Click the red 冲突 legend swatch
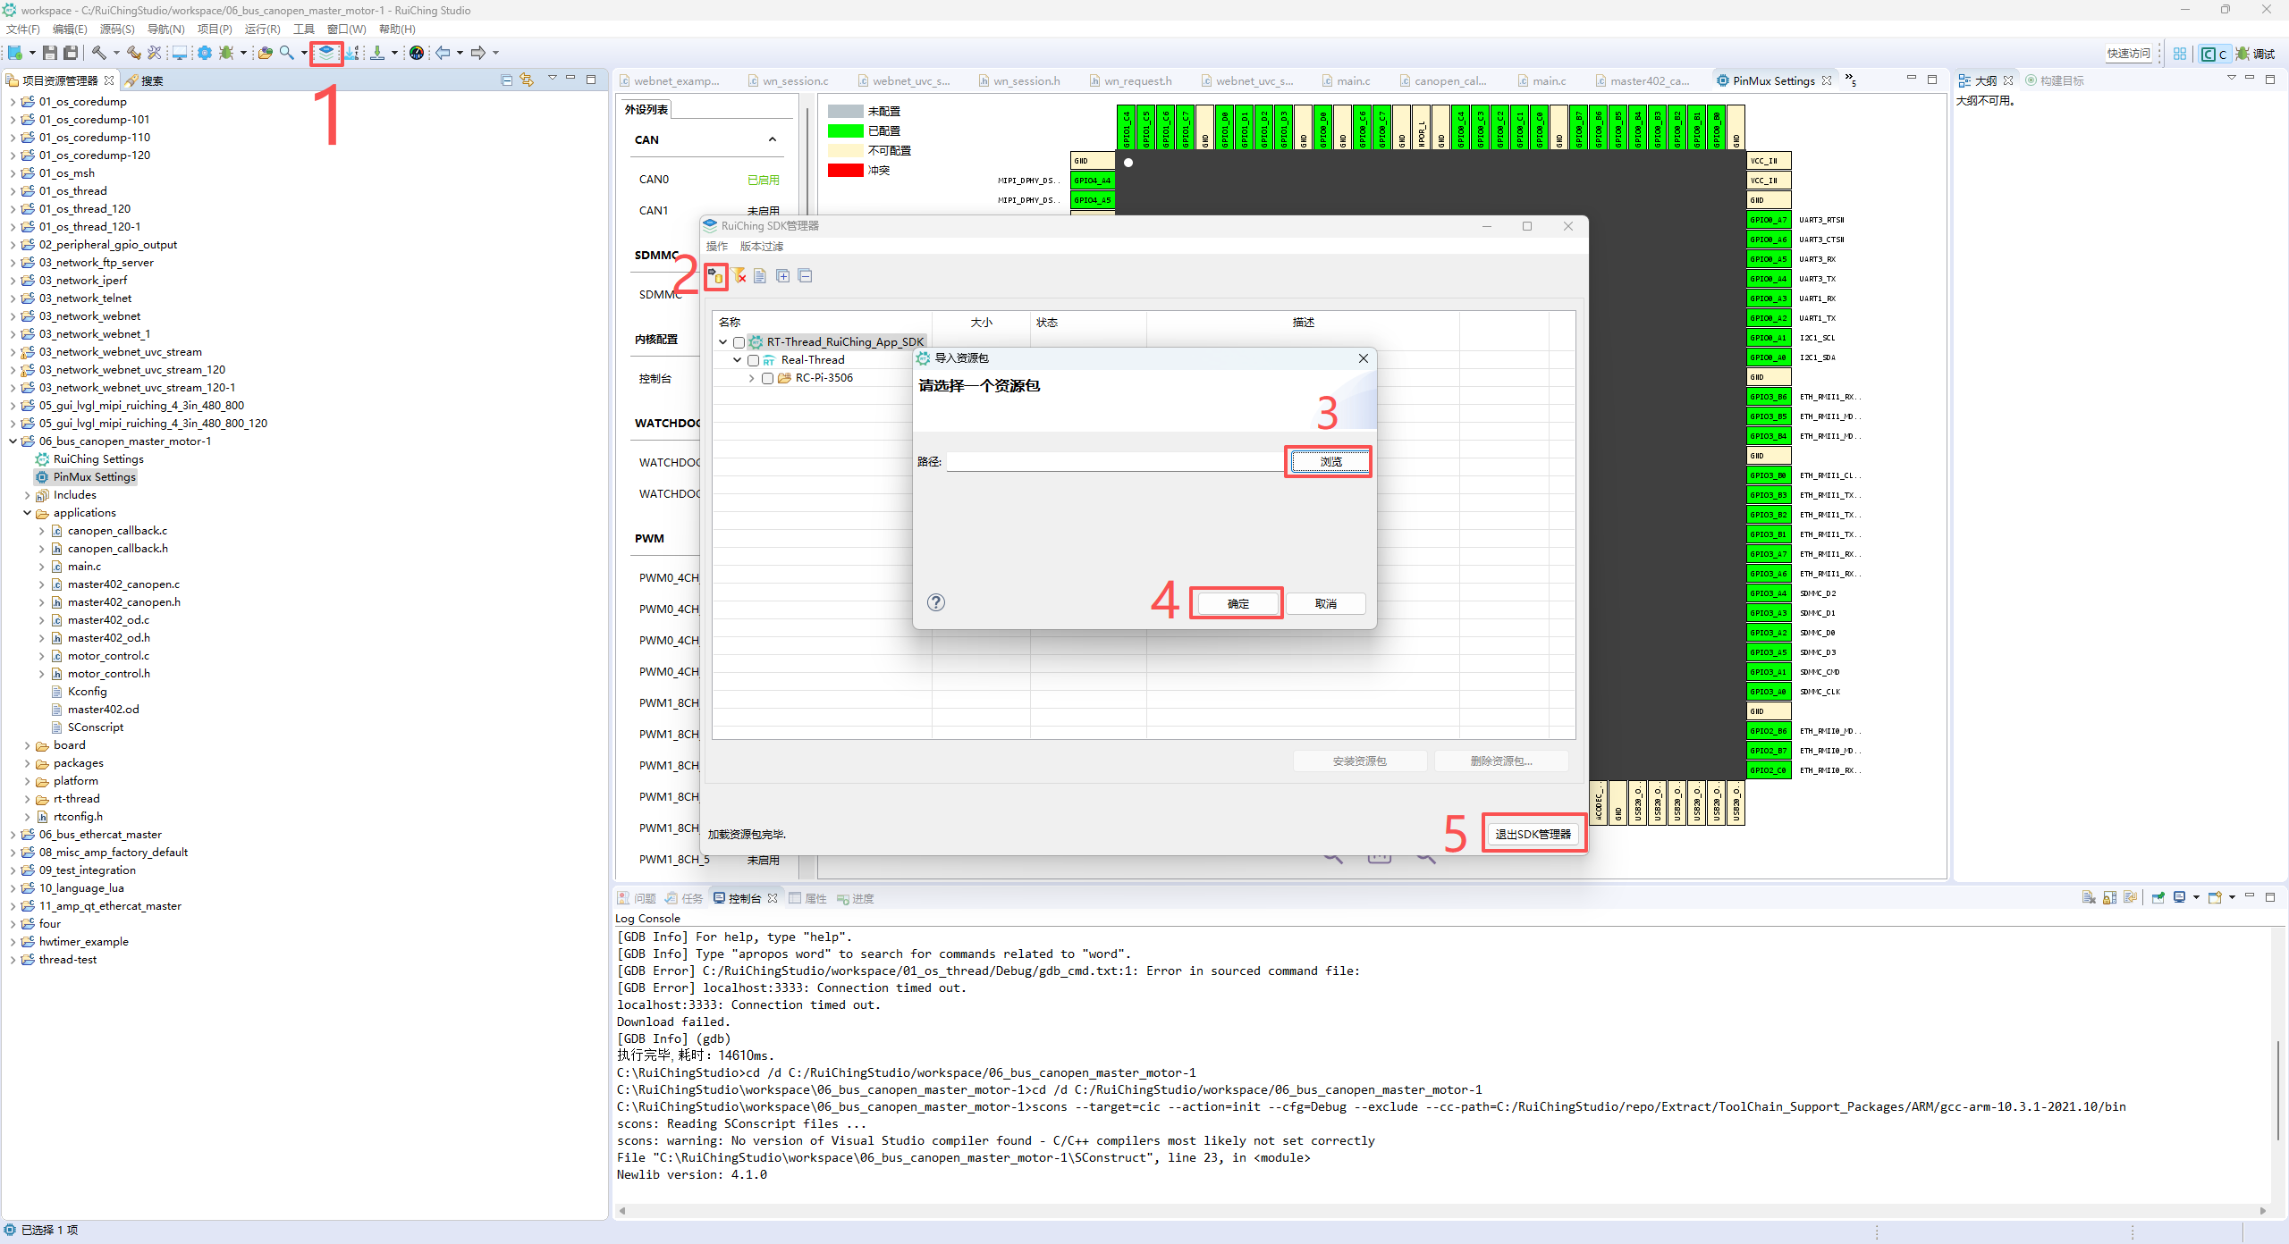 click(845, 170)
